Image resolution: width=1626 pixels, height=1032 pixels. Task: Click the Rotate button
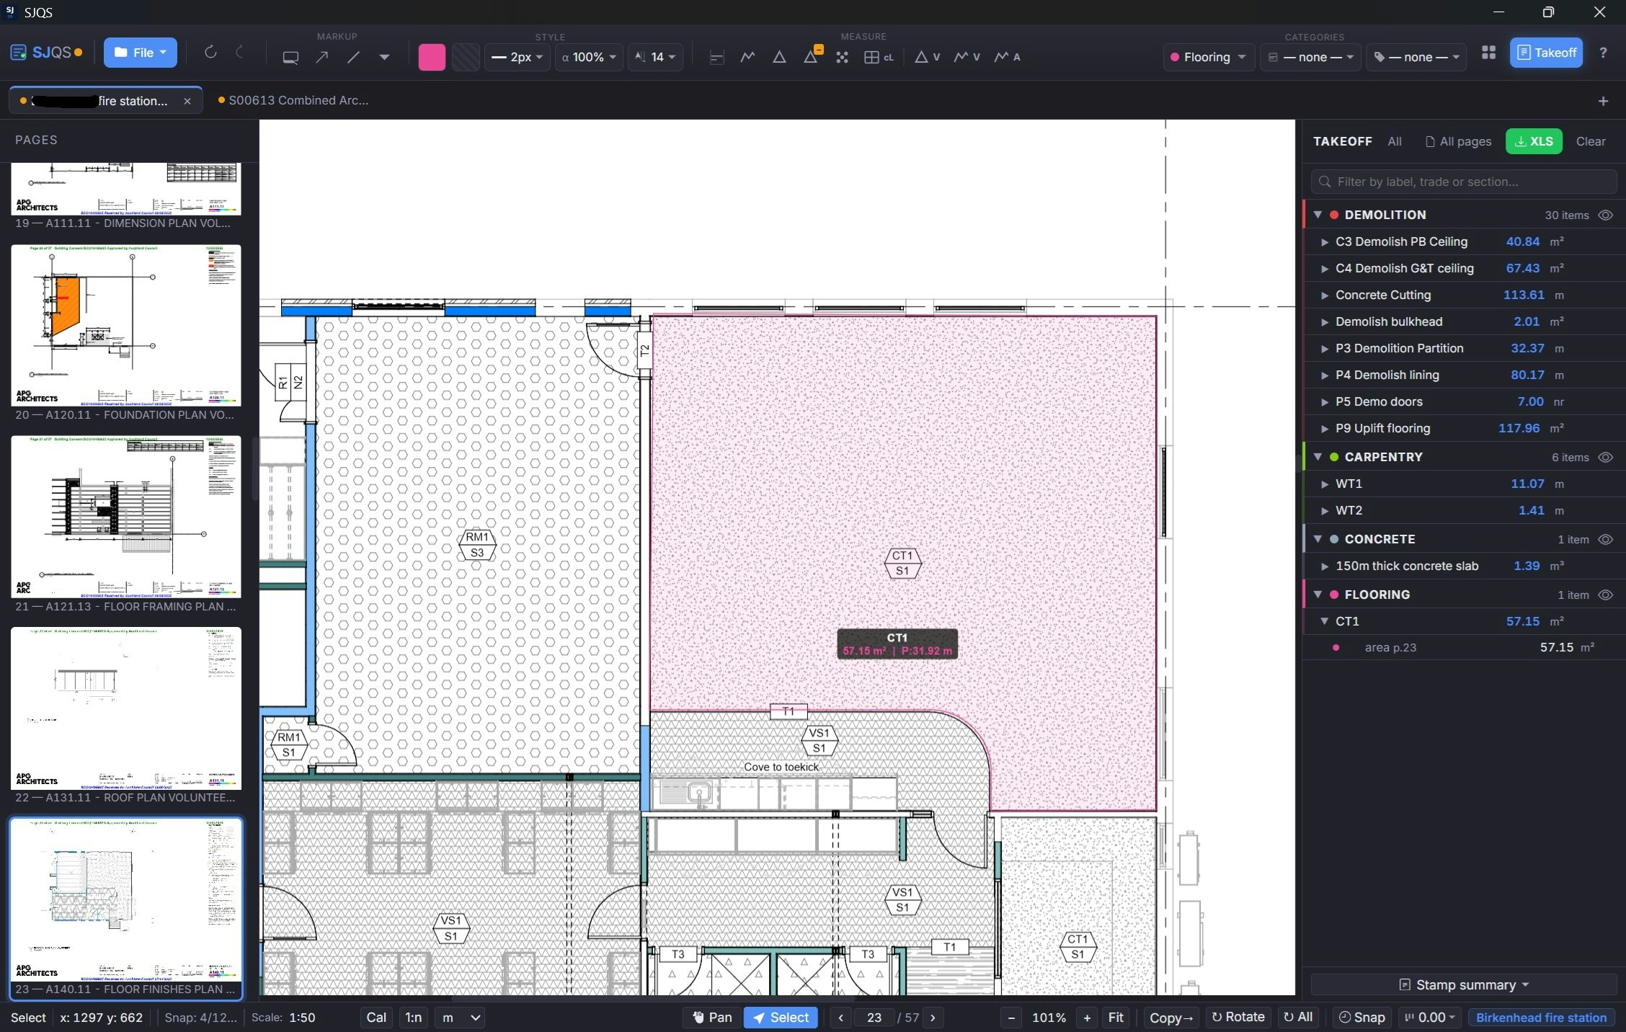1238,1018
